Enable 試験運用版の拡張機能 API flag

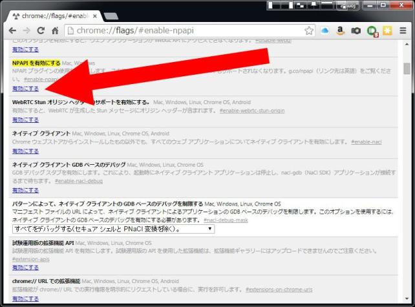tap(25, 268)
